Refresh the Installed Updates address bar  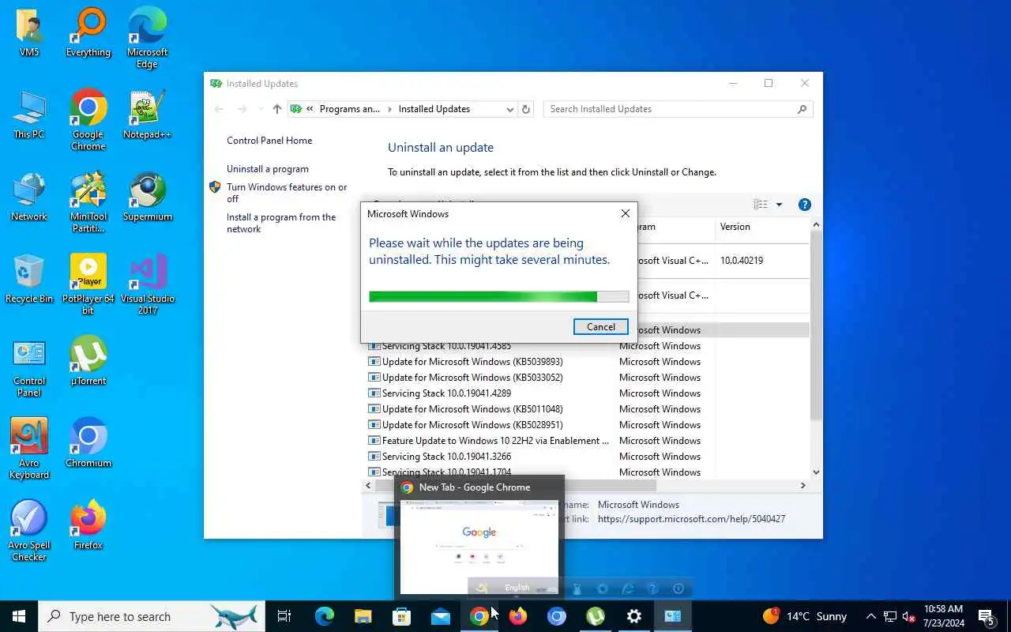coord(526,109)
